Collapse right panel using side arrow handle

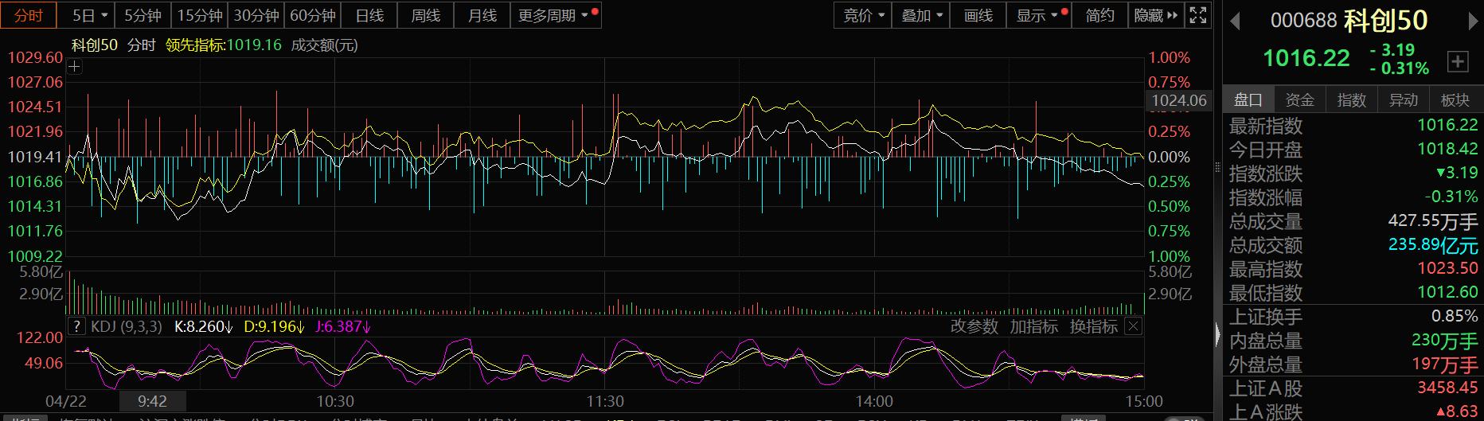tap(1217, 334)
